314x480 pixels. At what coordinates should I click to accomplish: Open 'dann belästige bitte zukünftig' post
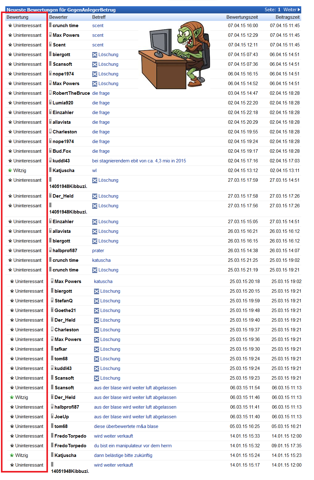pos(123,455)
